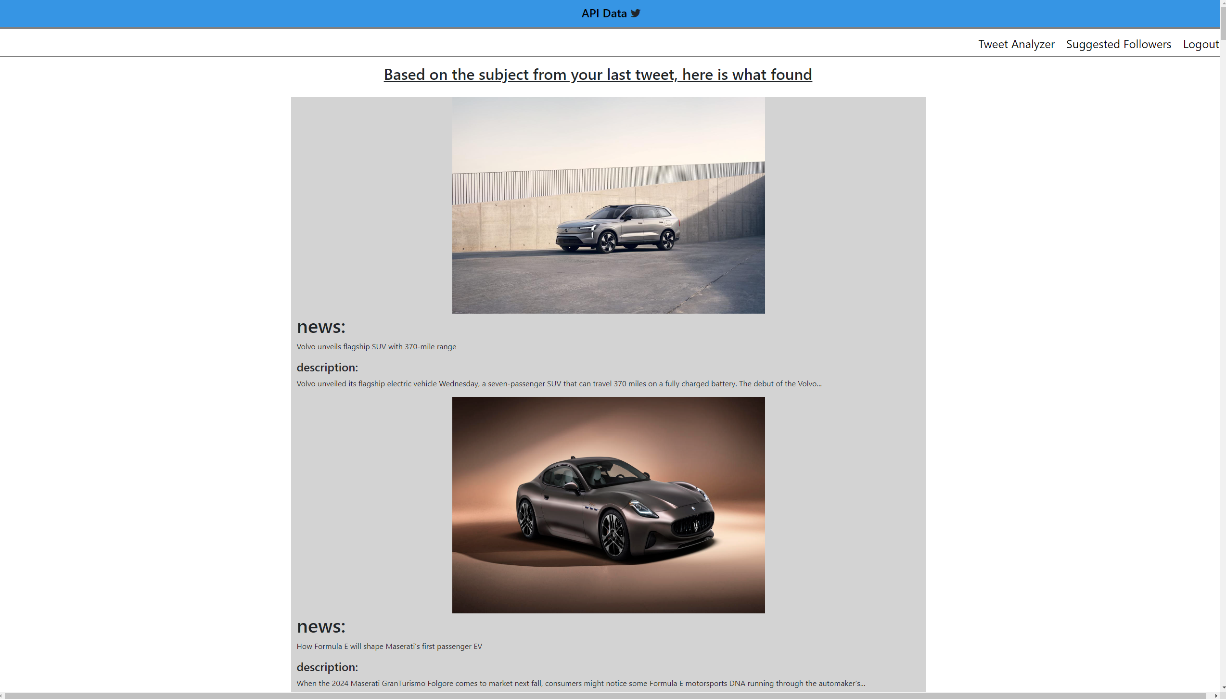Click the underlined 'Based on the subject' heading

597,75
